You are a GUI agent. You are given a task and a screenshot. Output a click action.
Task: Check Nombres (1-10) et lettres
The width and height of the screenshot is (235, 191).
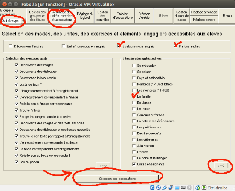[x=134, y=84]
